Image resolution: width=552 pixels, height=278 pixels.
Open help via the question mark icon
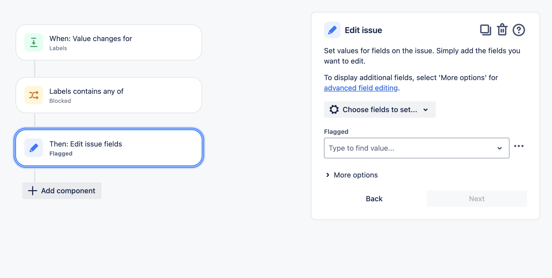point(518,30)
